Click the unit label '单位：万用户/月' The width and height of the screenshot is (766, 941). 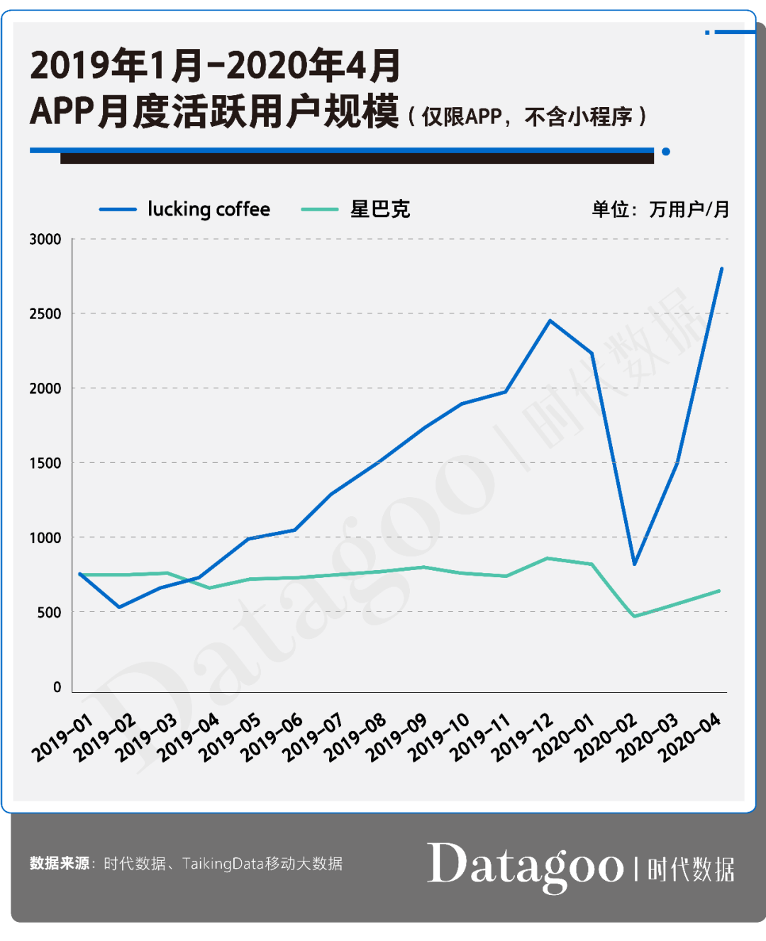coord(660,209)
